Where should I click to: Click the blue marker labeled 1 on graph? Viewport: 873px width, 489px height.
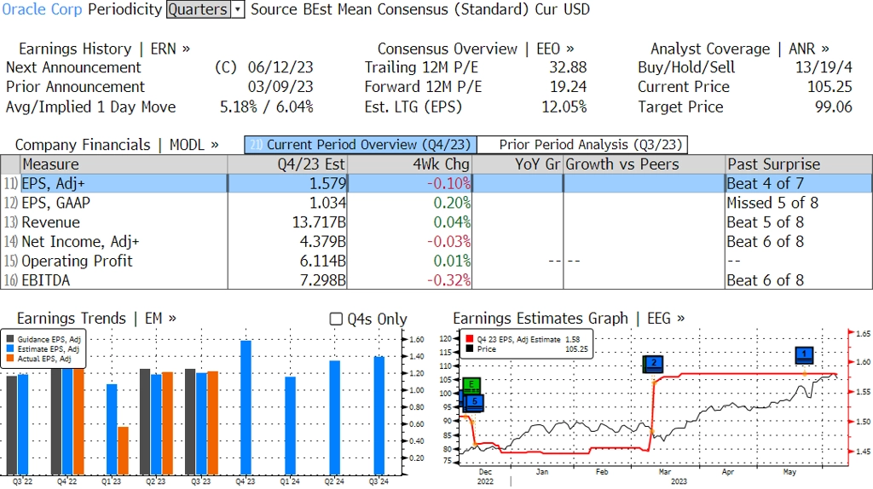(805, 355)
